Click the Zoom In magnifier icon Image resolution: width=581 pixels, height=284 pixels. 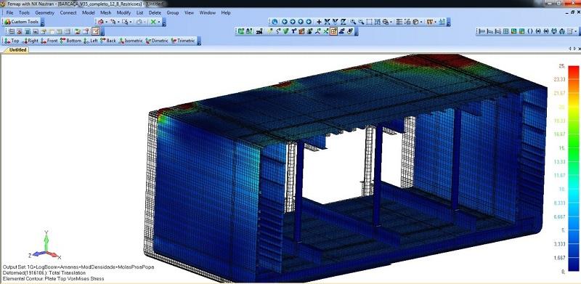tap(353, 22)
